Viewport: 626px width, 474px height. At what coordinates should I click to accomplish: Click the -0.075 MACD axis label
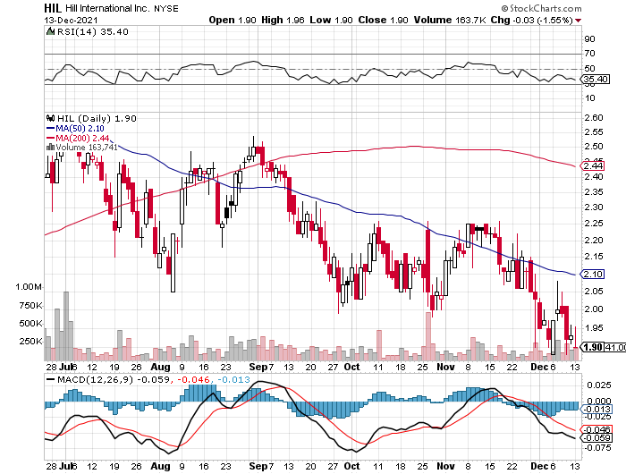pyautogui.click(x=597, y=448)
